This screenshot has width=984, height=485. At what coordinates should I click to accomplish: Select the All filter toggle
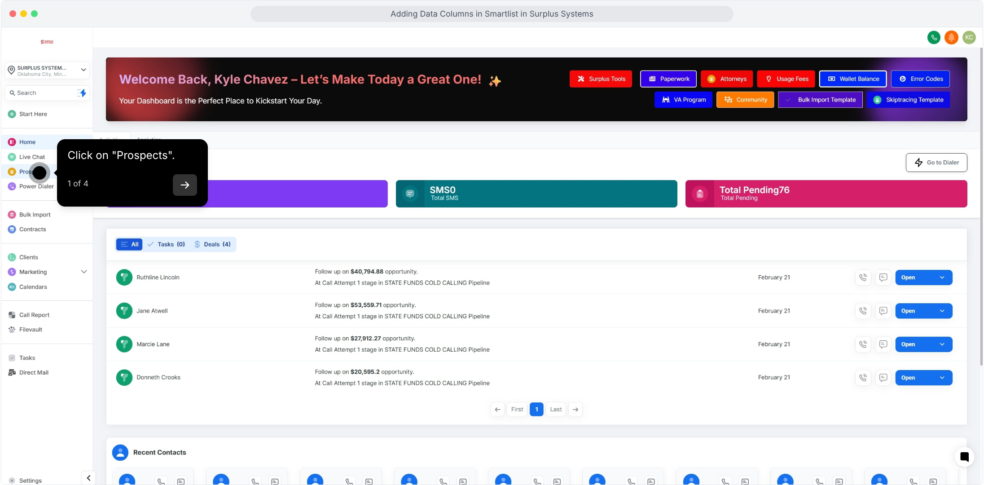click(x=129, y=244)
